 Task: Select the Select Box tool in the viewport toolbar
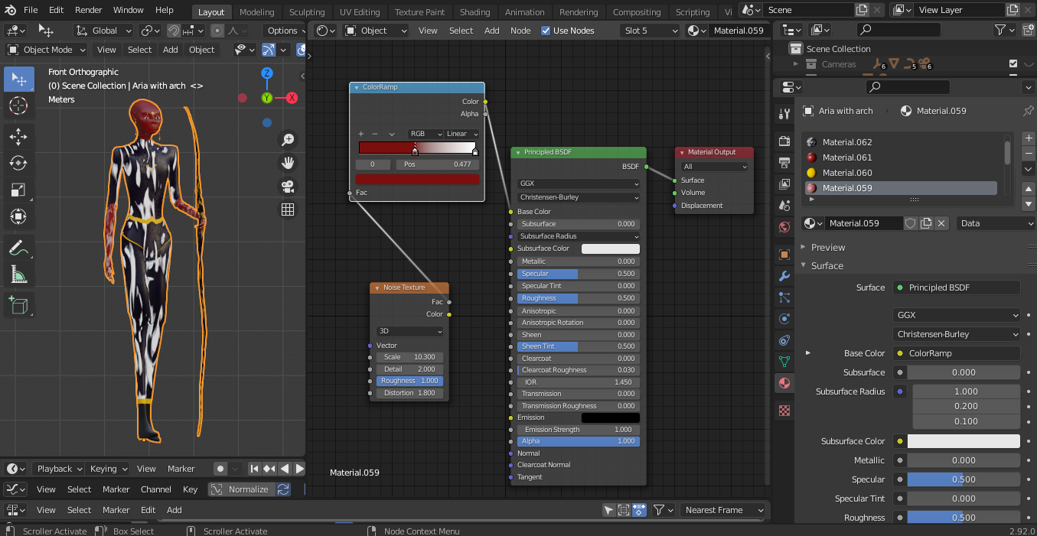pos(18,80)
